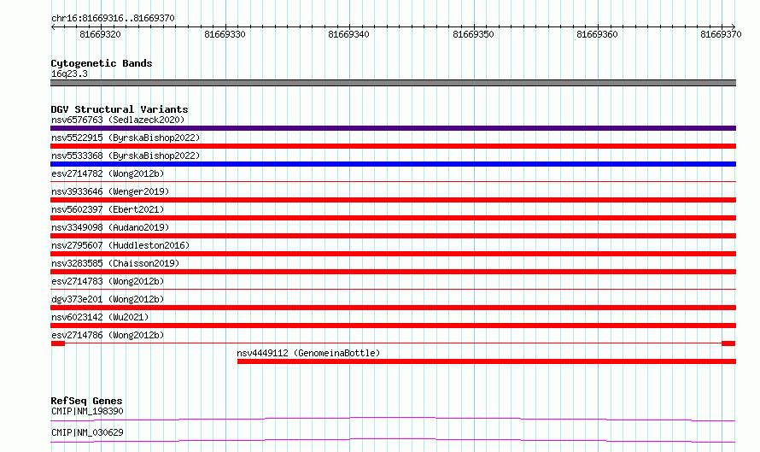Click ruler position 81669370
This screenshot has height=452, width=760.
pos(722,34)
